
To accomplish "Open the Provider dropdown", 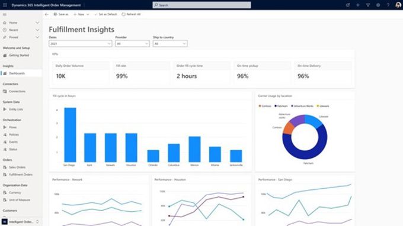I will coord(132,44).
